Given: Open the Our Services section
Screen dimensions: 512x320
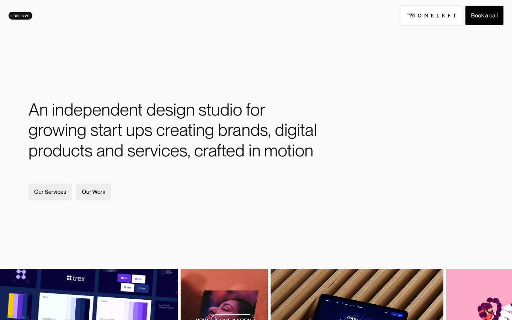Looking at the screenshot, I should pyautogui.click(x=50, y=192).
